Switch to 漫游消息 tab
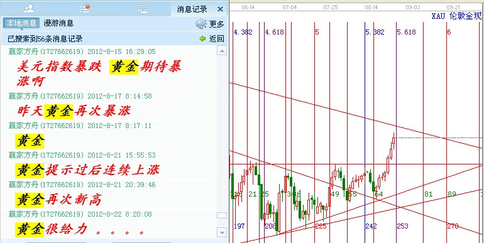The image size is (484, 243). (x=58, y=23)
